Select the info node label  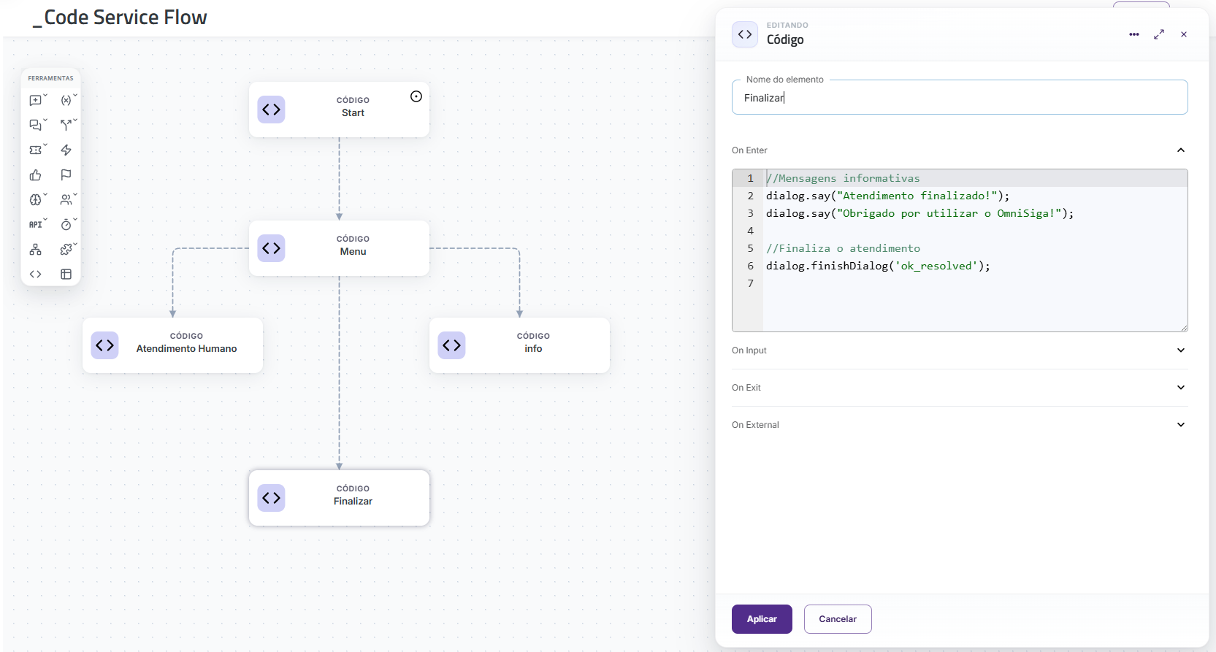(533, 349)
